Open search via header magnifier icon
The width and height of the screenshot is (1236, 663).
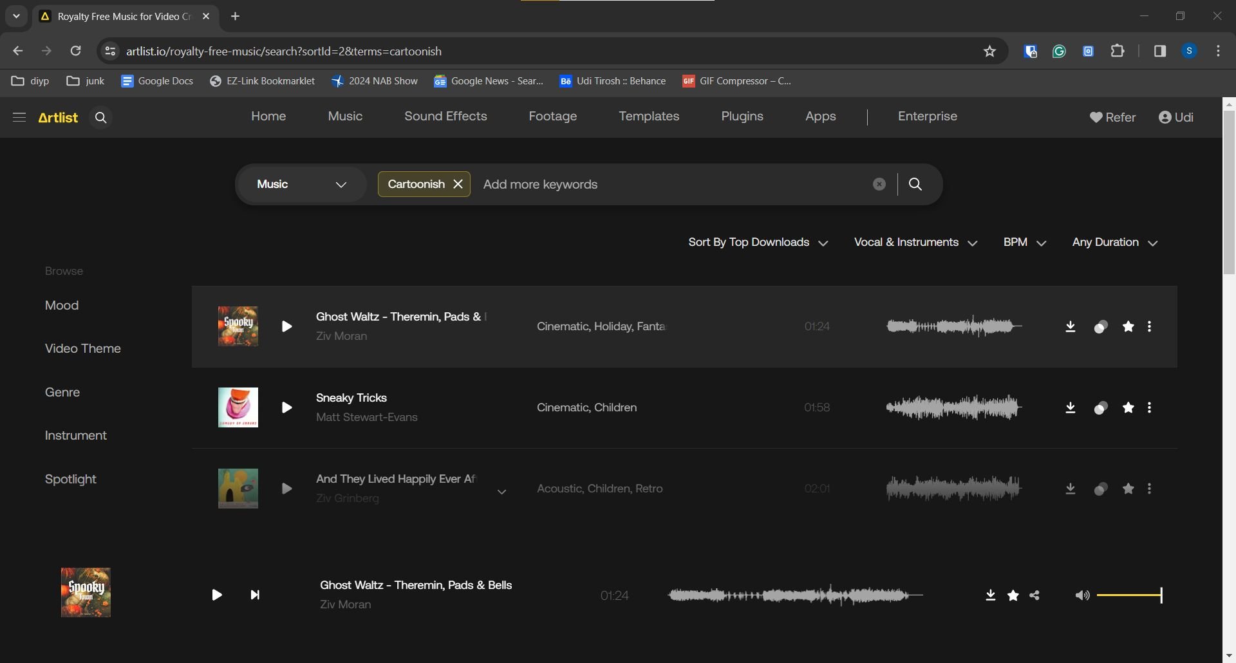click(100, 117)
